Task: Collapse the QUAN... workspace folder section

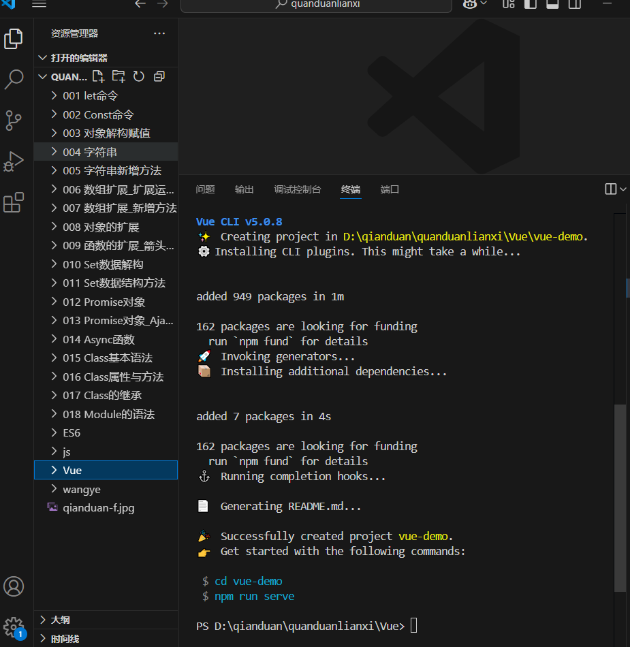Action: 42,77
